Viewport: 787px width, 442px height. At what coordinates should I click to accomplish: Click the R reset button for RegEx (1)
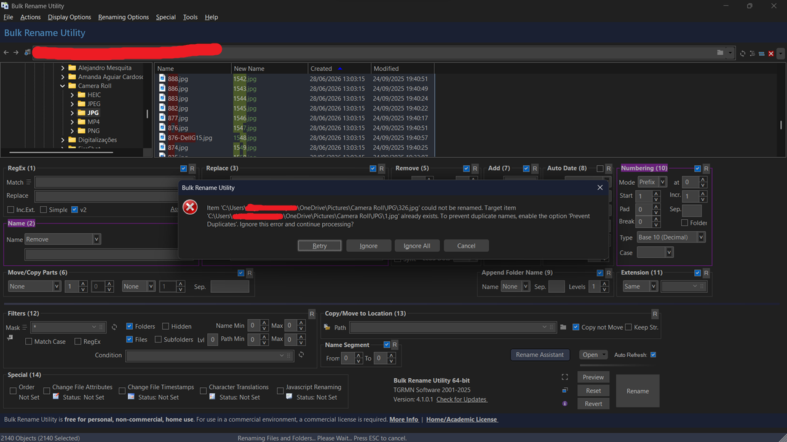192,168
